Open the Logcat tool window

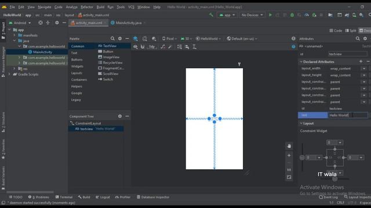[x=103, y=197]
